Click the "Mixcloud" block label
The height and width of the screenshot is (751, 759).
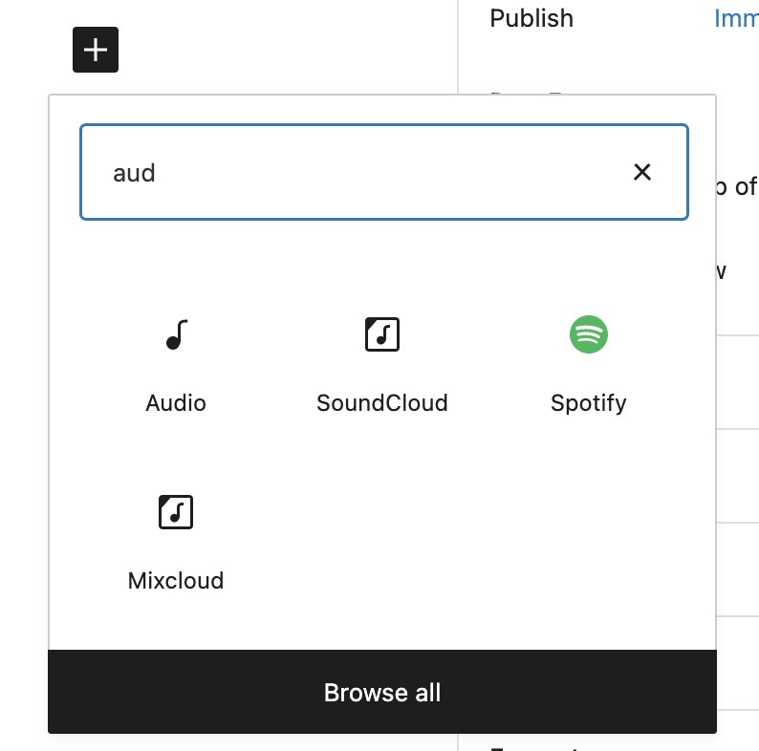(176, 581)
